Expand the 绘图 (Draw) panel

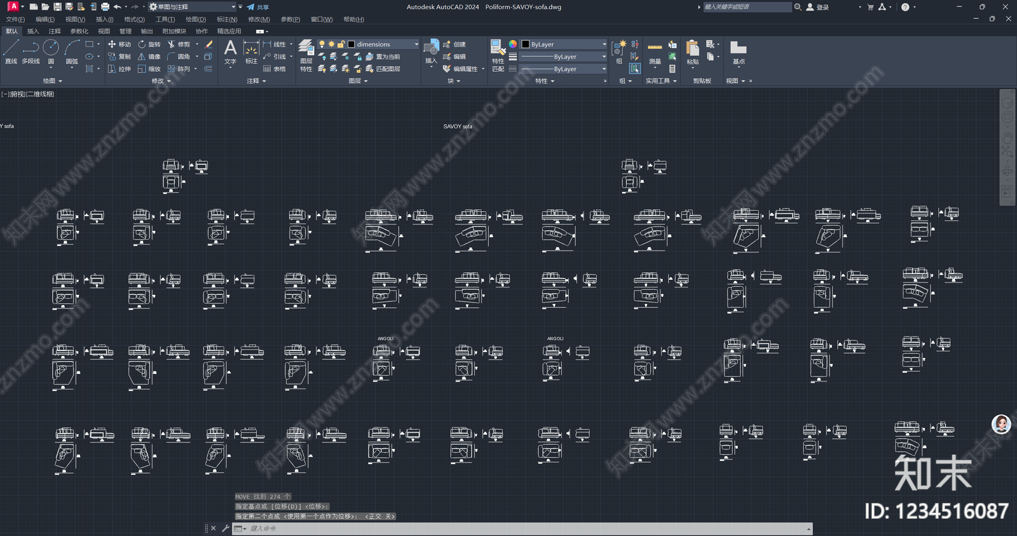[53, 81]
